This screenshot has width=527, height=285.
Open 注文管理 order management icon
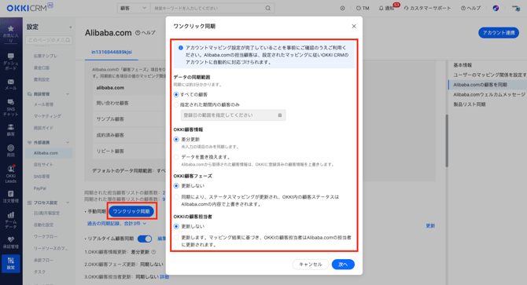click(11, 194)
